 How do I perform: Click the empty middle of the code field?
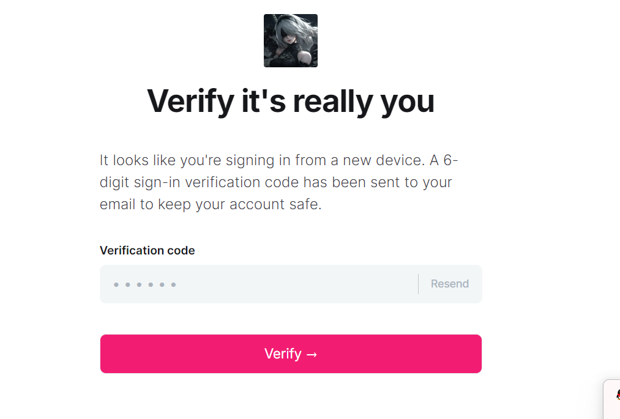pos(294,284)
